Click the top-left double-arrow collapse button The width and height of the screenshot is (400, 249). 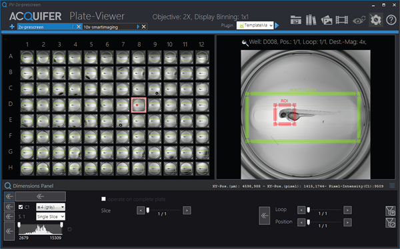coord(9,196)
